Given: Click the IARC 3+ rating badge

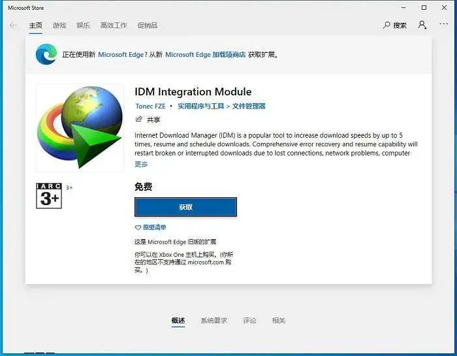Looking at the screenshot, I should (49, 196).
